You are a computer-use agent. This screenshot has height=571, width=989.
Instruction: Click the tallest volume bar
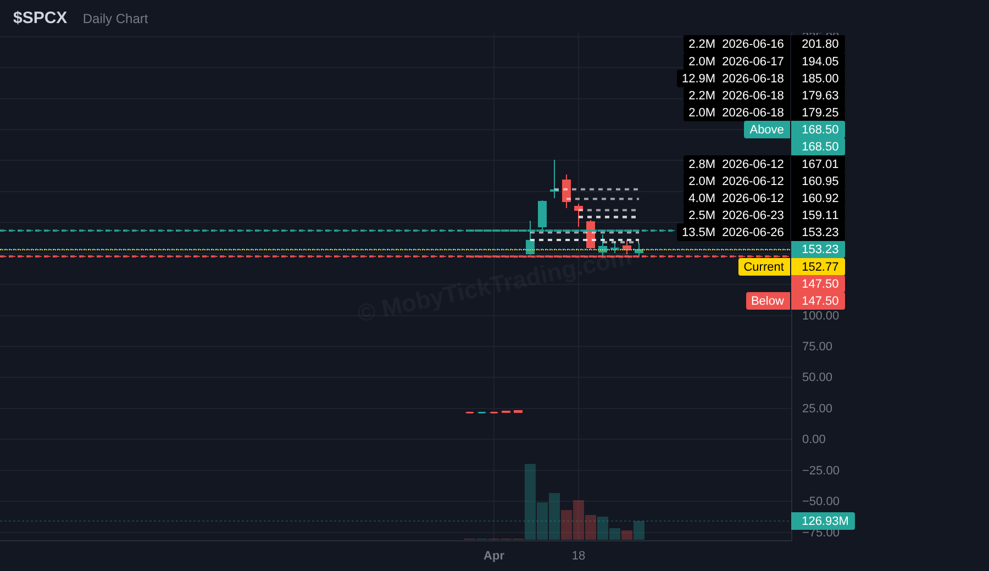(530, 502)
